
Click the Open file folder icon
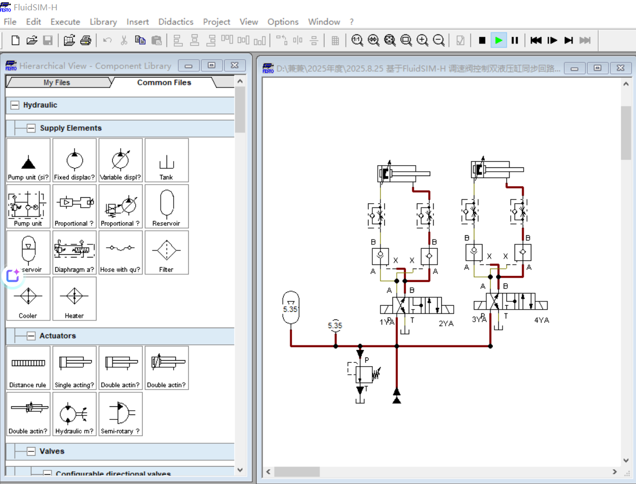tap(31, 40)
